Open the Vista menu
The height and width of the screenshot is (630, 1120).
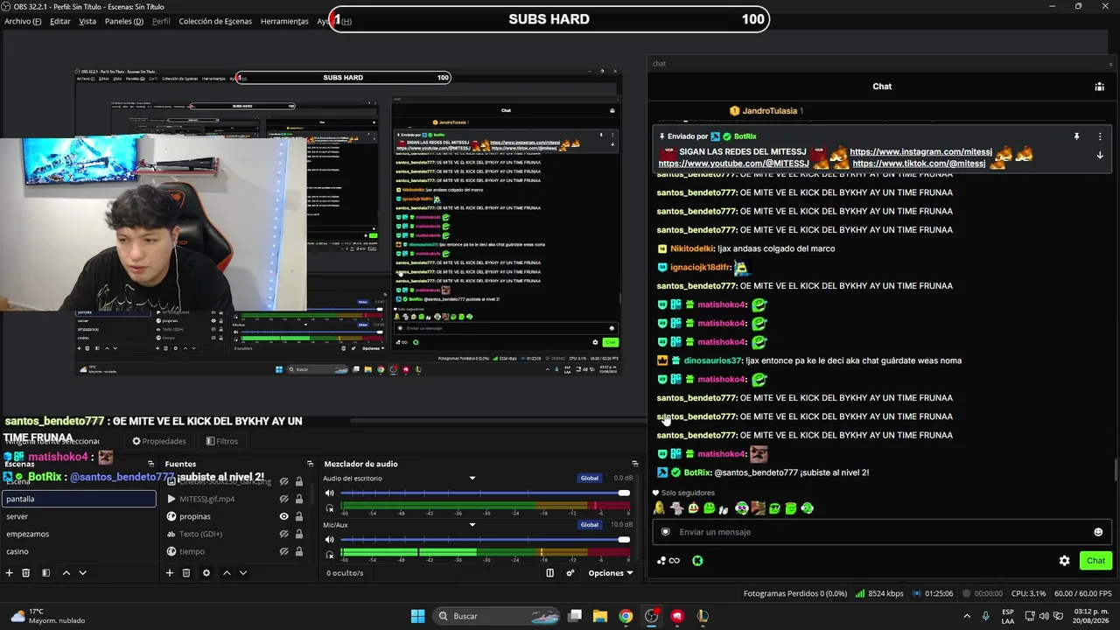[87, 21]
